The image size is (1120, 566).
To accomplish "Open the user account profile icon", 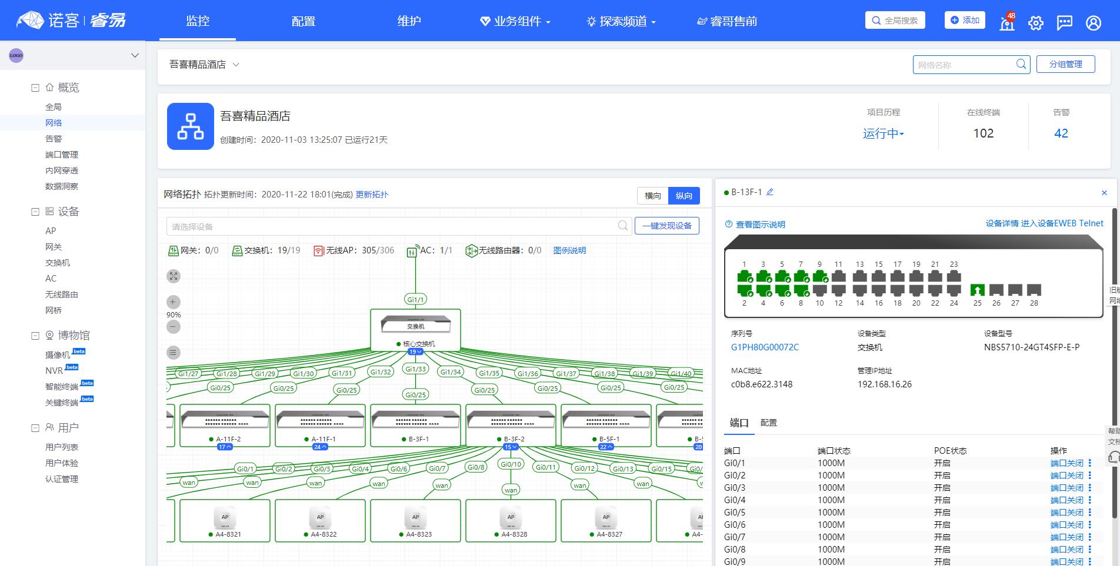I will [x=1093, y=23].
